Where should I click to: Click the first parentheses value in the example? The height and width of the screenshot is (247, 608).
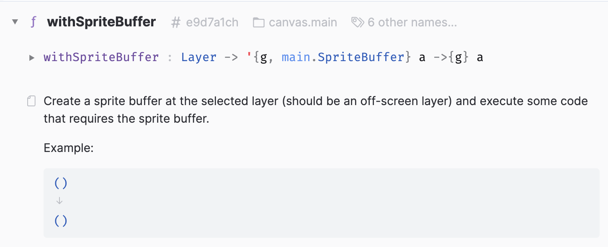point(60,183)
